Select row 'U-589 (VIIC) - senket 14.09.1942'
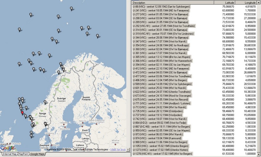This screenshot has width=261, height=157. click(x=194, y=84)
